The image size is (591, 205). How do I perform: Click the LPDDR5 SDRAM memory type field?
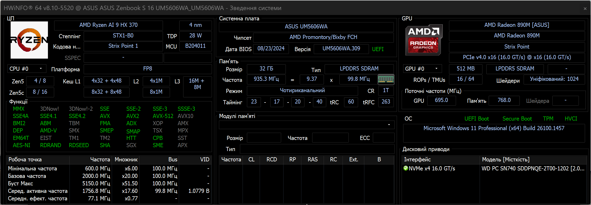[359, 69]
